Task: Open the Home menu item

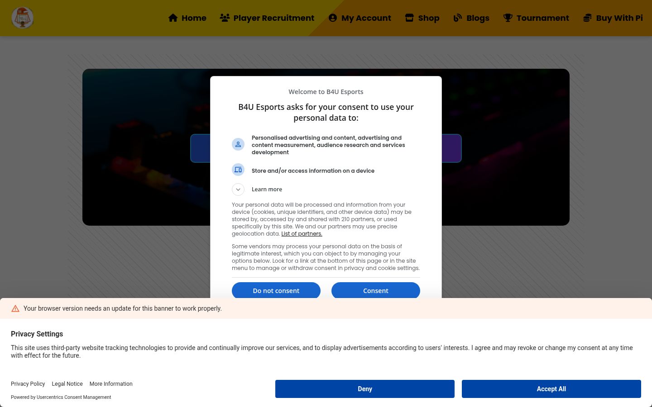Action: click(x=187, y=18)
